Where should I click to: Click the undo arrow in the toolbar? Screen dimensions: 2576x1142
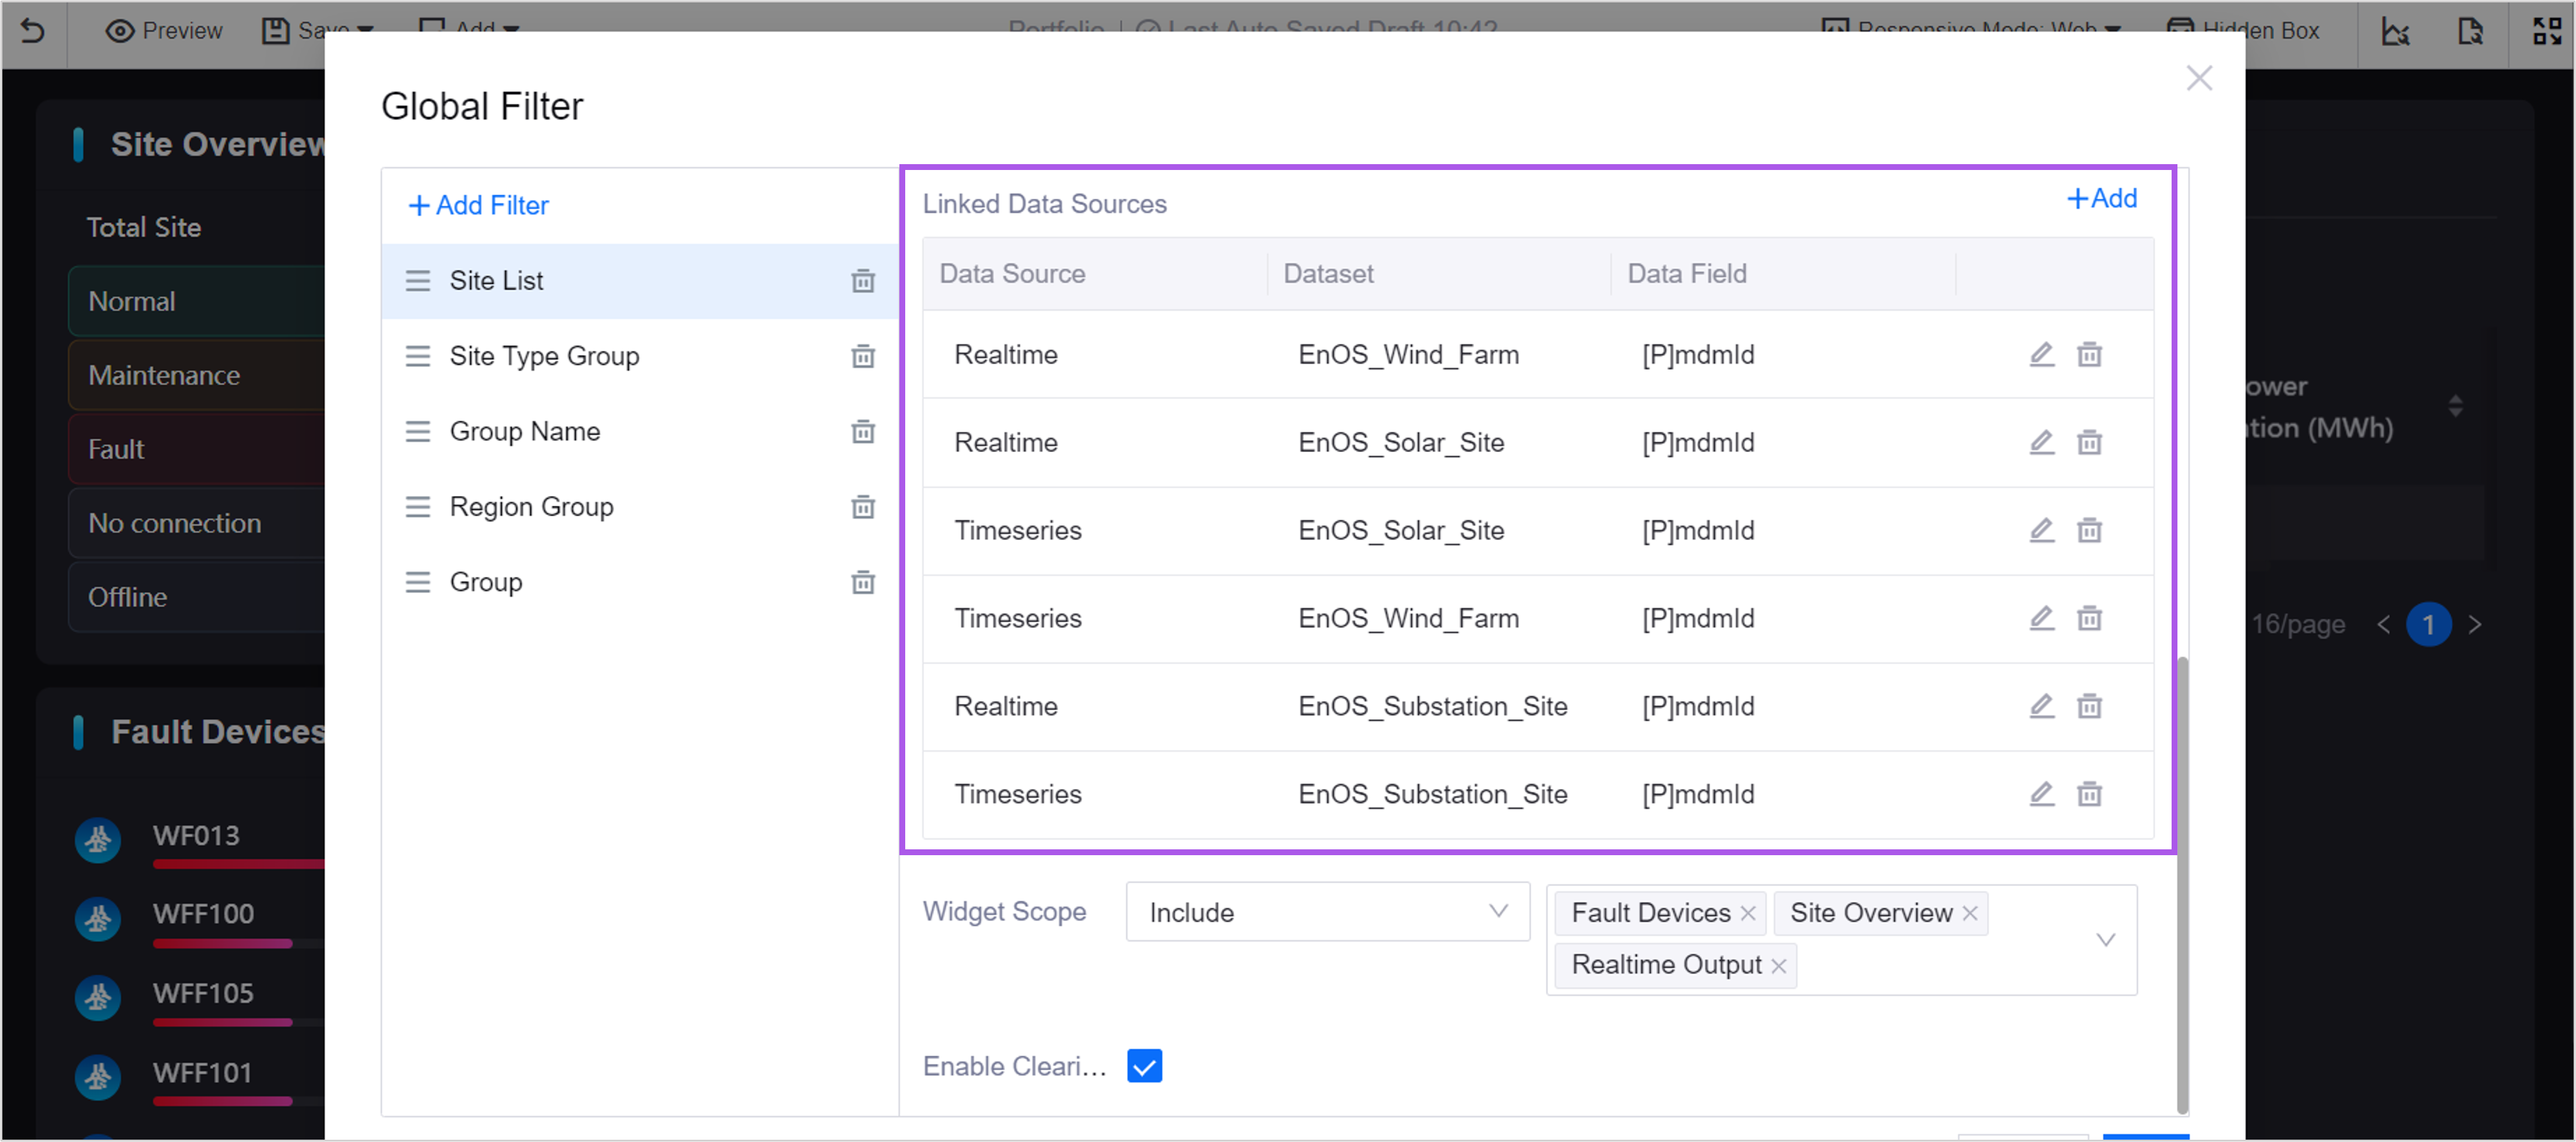(x=33, y=30)
